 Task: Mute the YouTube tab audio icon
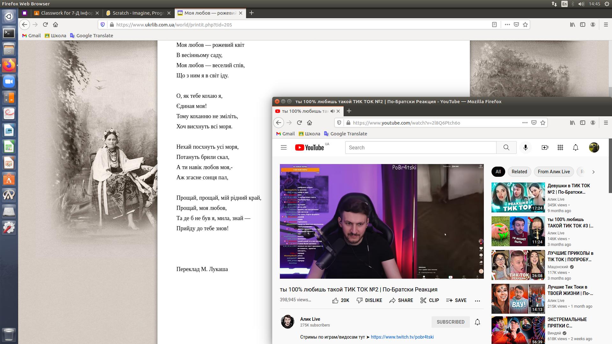[332, 111]
